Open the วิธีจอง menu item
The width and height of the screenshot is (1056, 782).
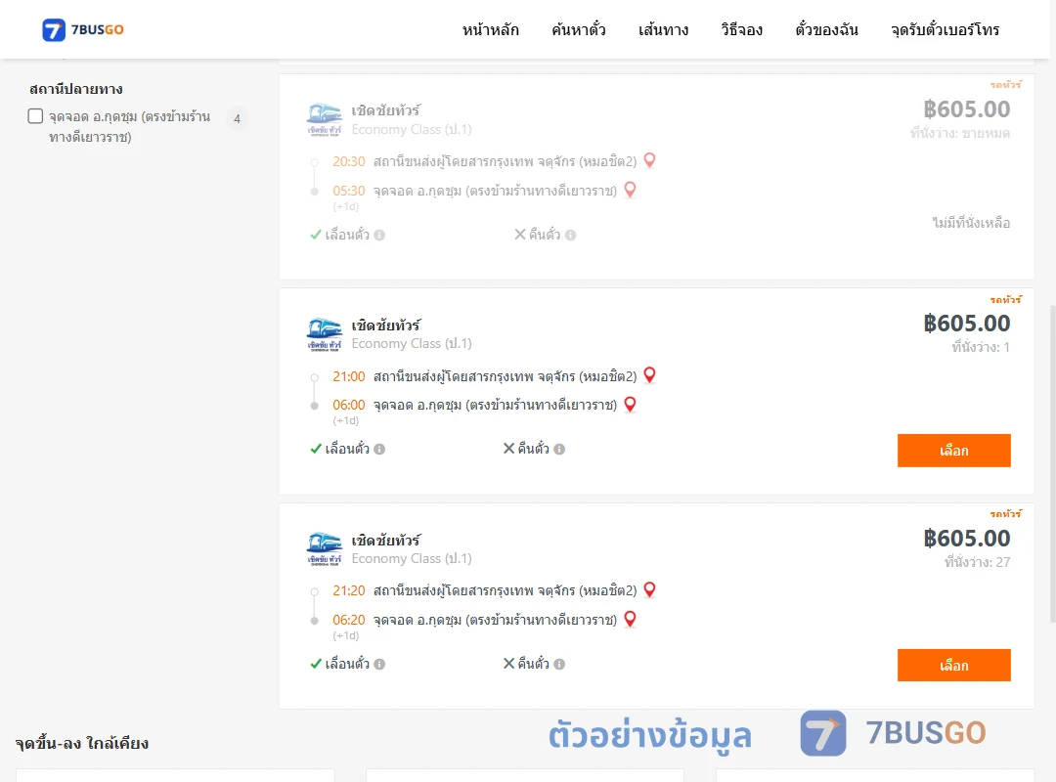(741, 29)
